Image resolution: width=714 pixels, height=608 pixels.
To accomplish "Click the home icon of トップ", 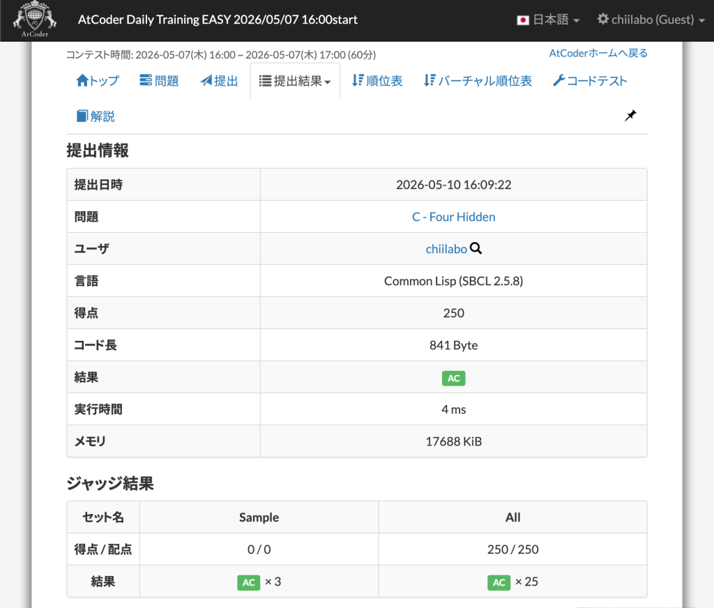I will (x=82, y=80).
